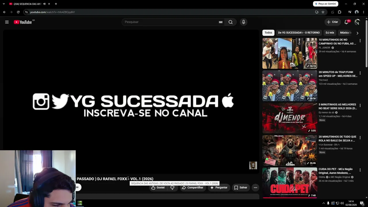This screenshot has width=368, height=207.
Task: Open the 10 MINUTINHOS DE NO CAMPINHO thumbnail
Action: (x=290, y=53)
